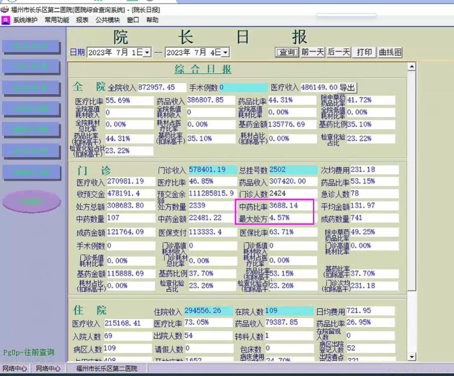
Task: Click 住院 医疗收入 value 215168.41
Action: [128, 323]
